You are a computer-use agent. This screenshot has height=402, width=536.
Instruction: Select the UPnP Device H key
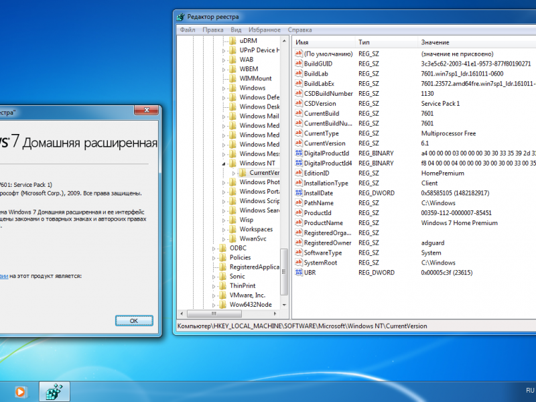(x=259, y=50)
